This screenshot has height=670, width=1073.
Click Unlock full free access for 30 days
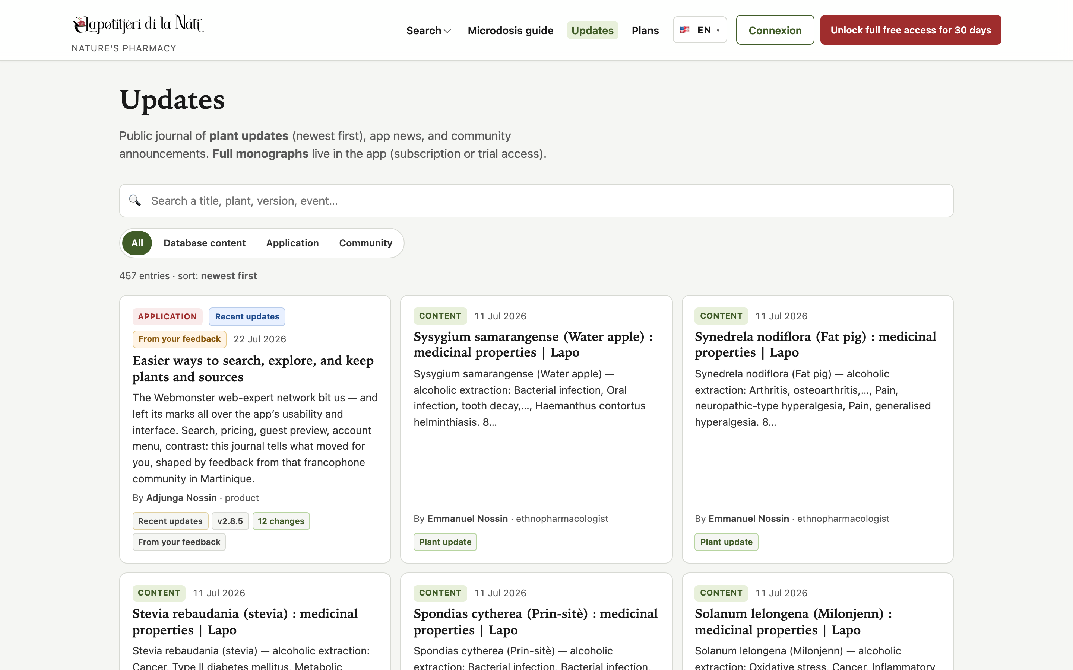click(911, 30)
